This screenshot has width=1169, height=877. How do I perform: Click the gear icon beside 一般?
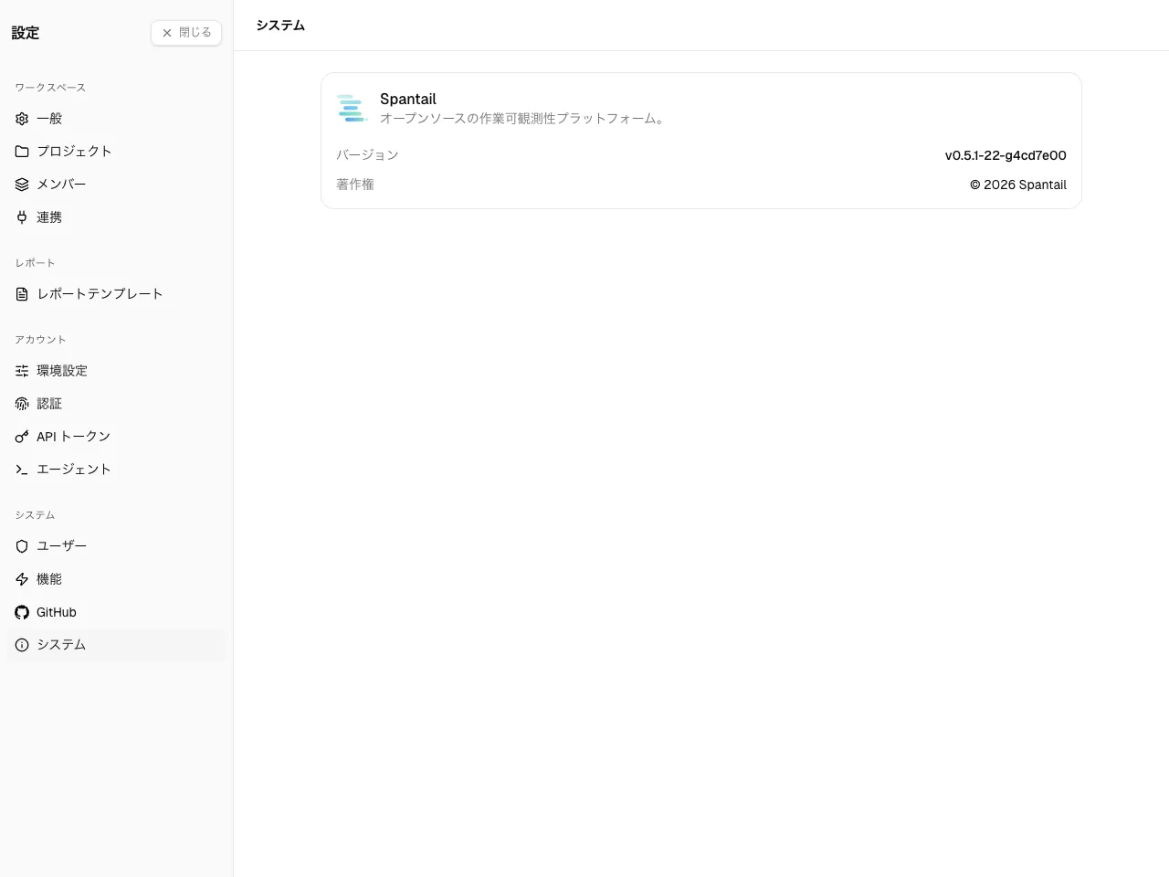coord(22,119)
